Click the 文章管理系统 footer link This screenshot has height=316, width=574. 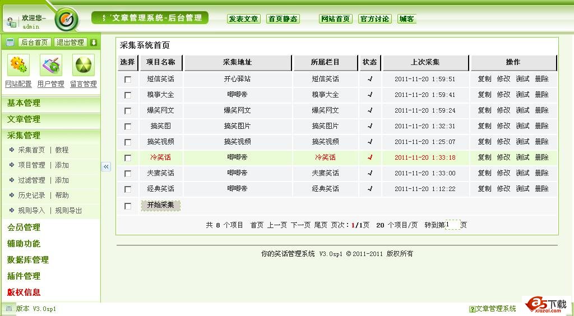(496, 309)
